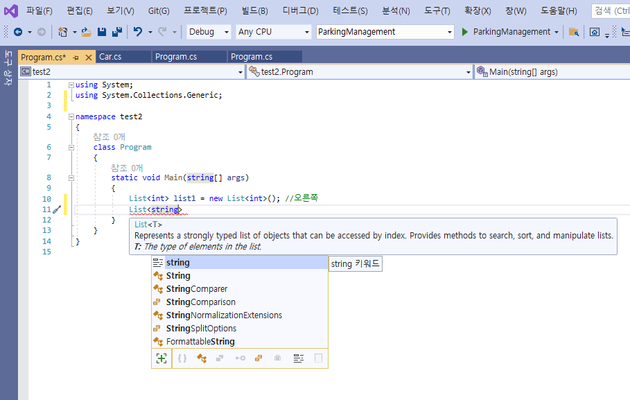Click the keyword icon beside string suggestion
This screenshot has width=630, height=400.
(158, 263)
